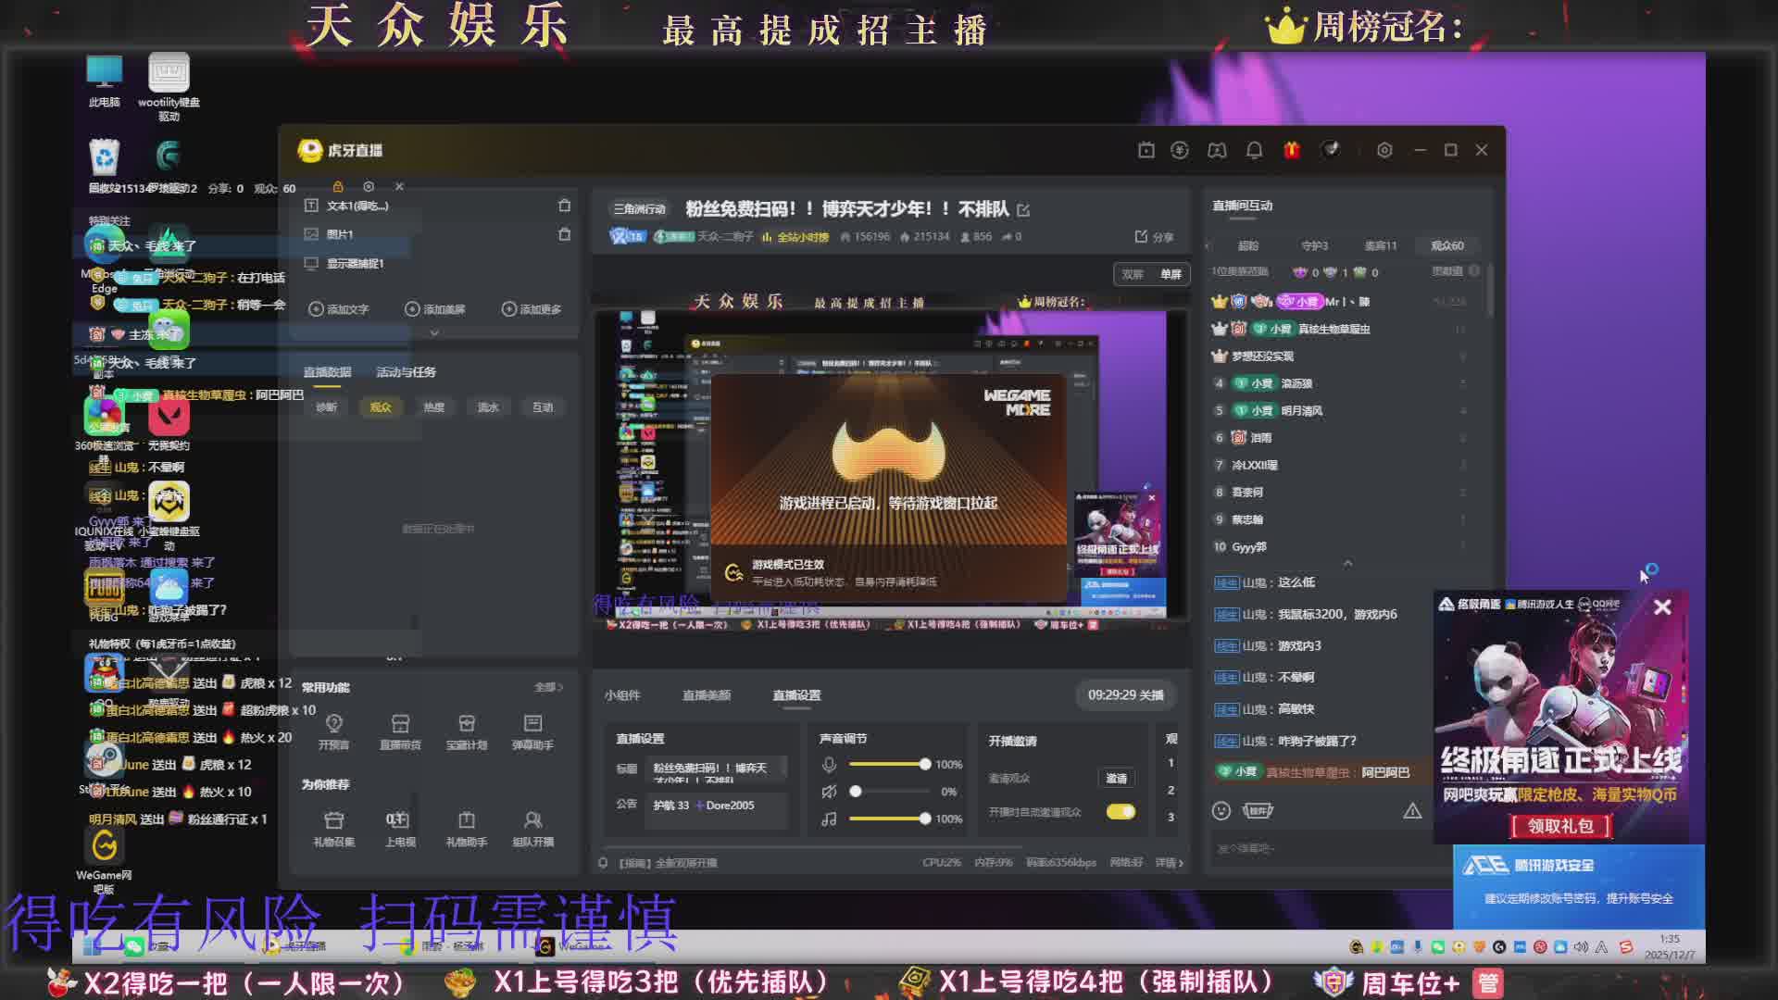Open 直播带货 live commerce tool
This screenshot has height=1000, width=1778.
(x=400, y=723)
